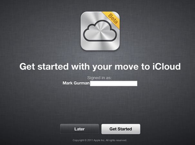Screen dimensions: 195x145
Task: Click top-left corner of iCloud icon tile
Action: (x=82, y=13)
